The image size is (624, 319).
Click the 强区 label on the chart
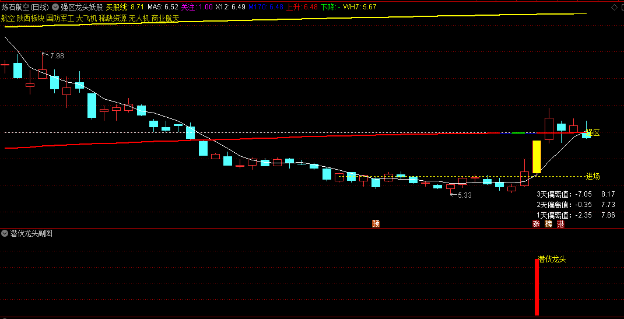(x=593, y=133)
